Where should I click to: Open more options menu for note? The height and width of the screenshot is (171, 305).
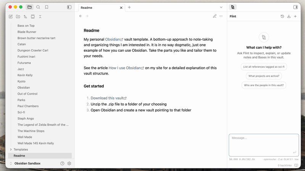[x=221, y=16]
